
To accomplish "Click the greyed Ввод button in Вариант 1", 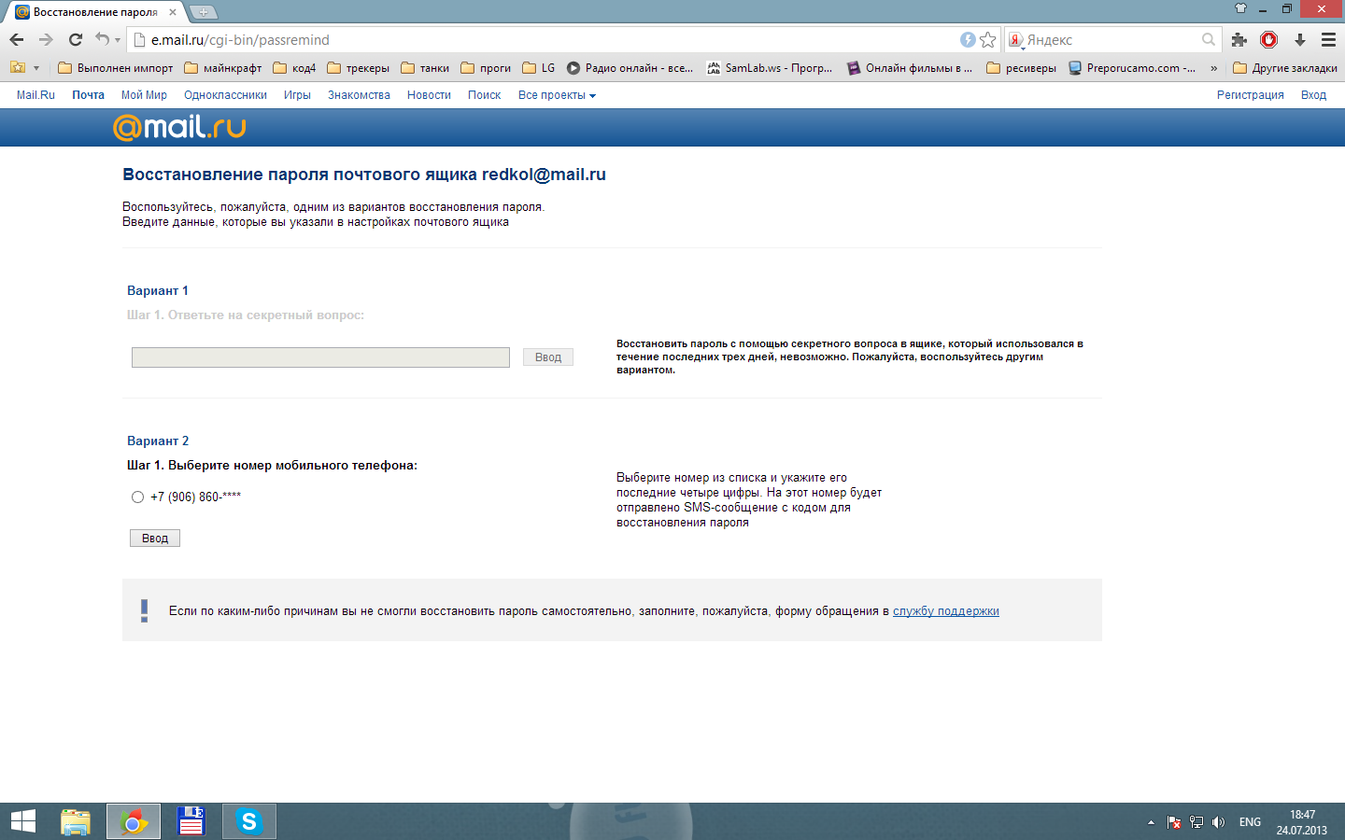I will pos(548,357).
